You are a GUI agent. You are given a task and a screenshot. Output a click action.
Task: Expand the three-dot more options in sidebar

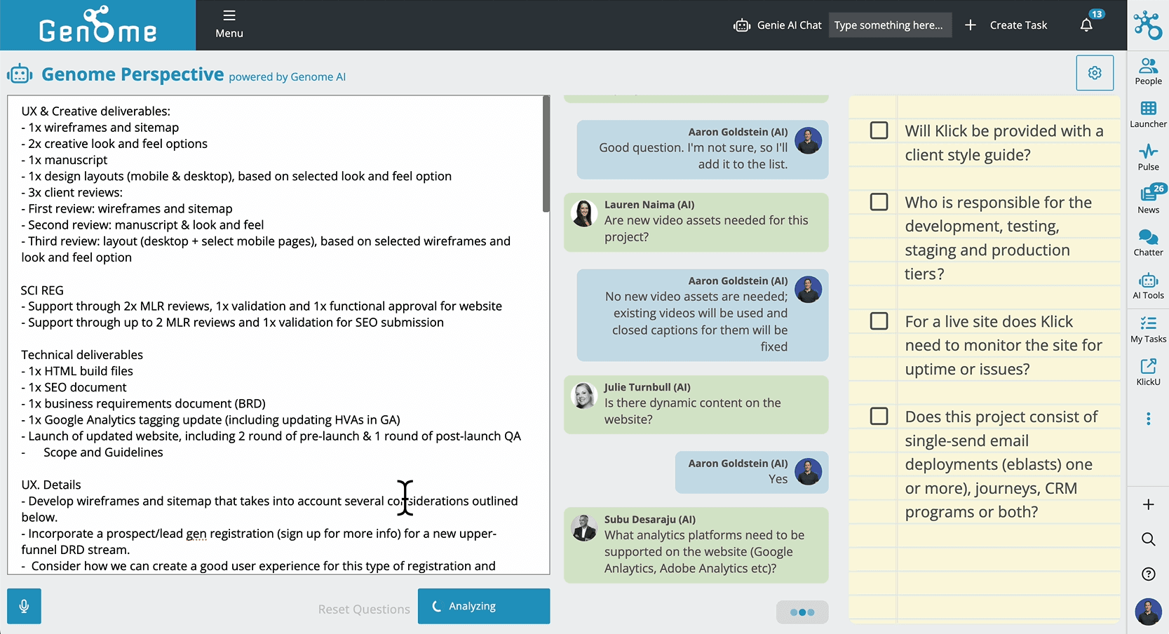tap(1148, 419)
